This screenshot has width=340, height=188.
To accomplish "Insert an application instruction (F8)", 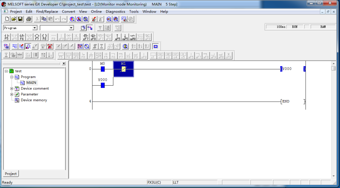I will [x=44, y=37].
